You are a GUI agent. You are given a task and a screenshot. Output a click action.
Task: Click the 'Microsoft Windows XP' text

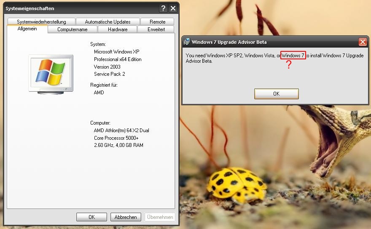point(117,52)
